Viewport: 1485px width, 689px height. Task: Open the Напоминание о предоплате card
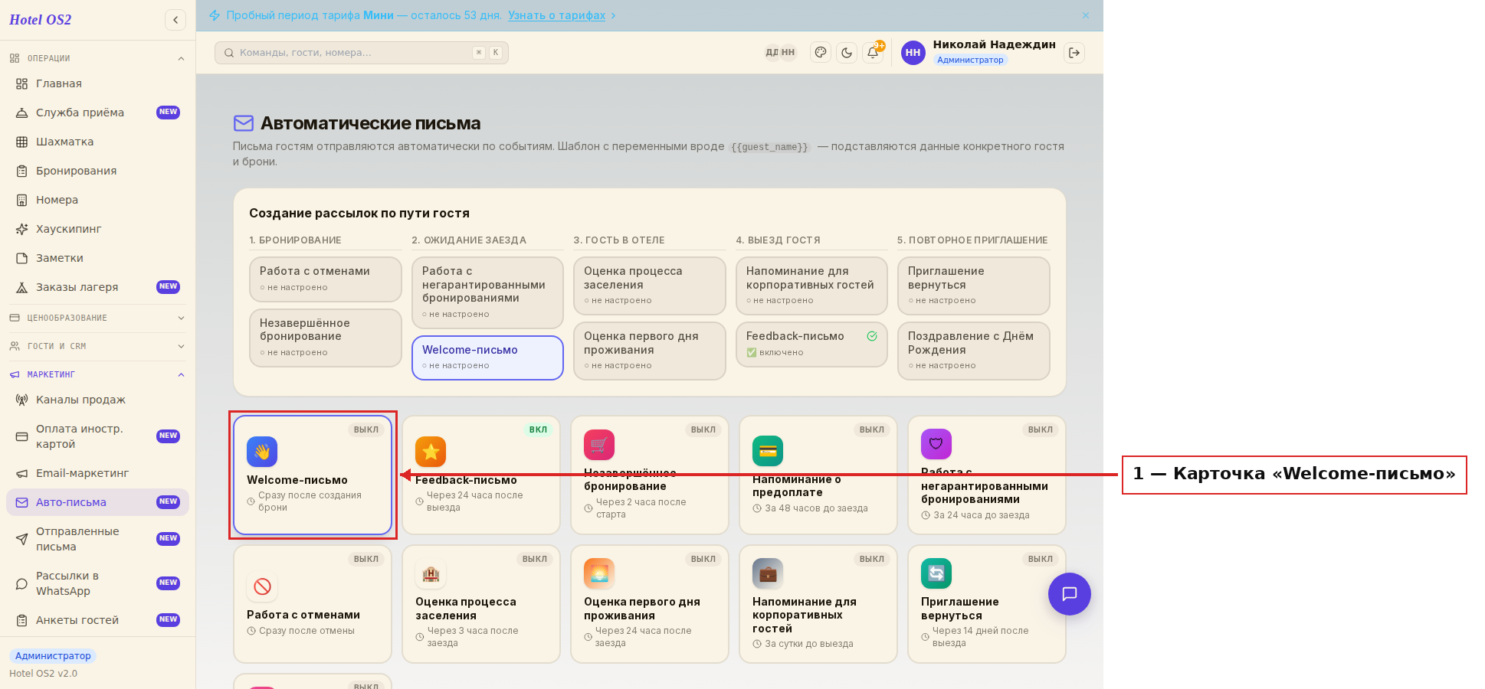(818, 475)
